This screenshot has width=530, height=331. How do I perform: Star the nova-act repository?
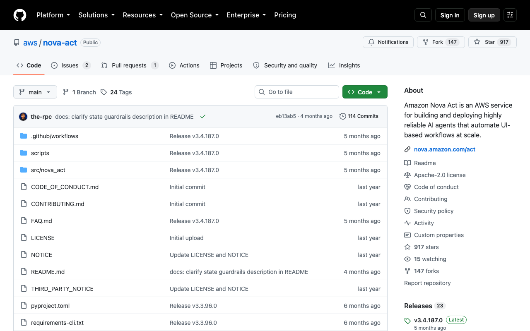point(492,42)
